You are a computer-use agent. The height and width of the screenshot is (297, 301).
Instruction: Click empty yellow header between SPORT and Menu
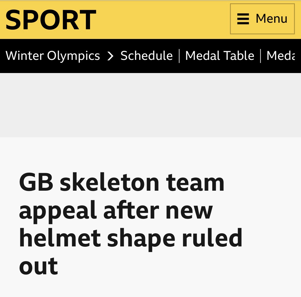[x=162, y=20]
